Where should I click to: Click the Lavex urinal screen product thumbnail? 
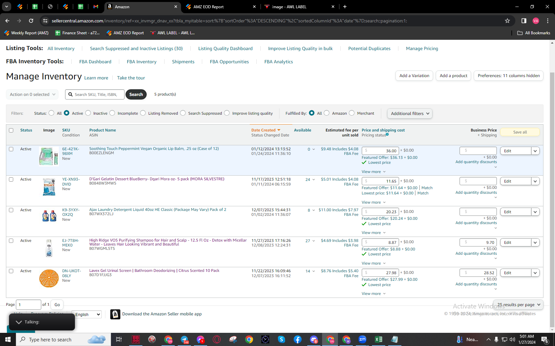pyautogui.click(x=49, y=278)
